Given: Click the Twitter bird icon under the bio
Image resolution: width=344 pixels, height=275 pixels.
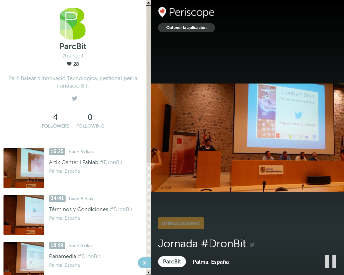Looking at the screenshot, I should [x=74, y=98].
